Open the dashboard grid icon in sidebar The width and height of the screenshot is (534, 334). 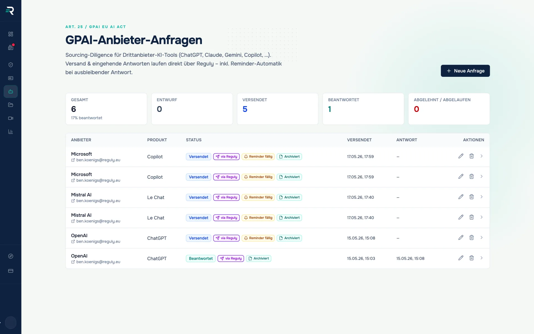click(11, 34)
